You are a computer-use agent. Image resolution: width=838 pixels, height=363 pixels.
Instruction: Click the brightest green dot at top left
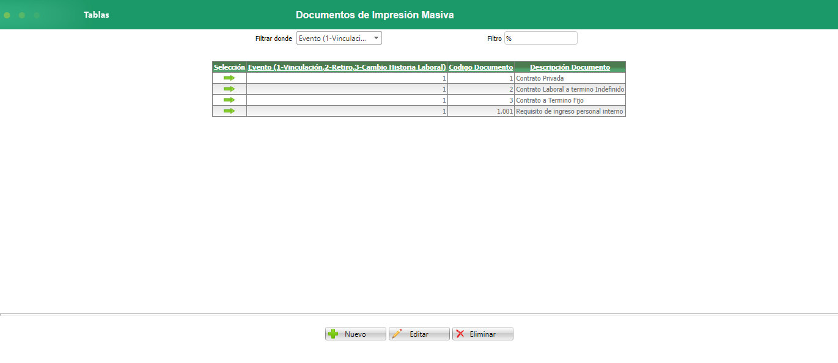click(x=7, y=15)
